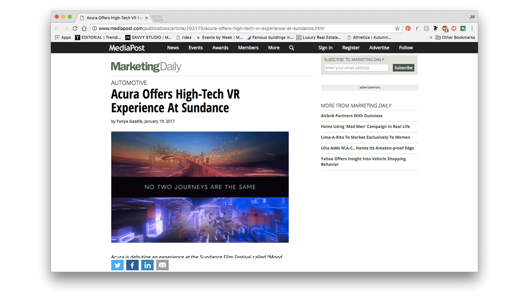Screen dimensions: 530x298
Task: Open Events by Week bookmark
Action: pyautogui.click(x=219, y=38)
